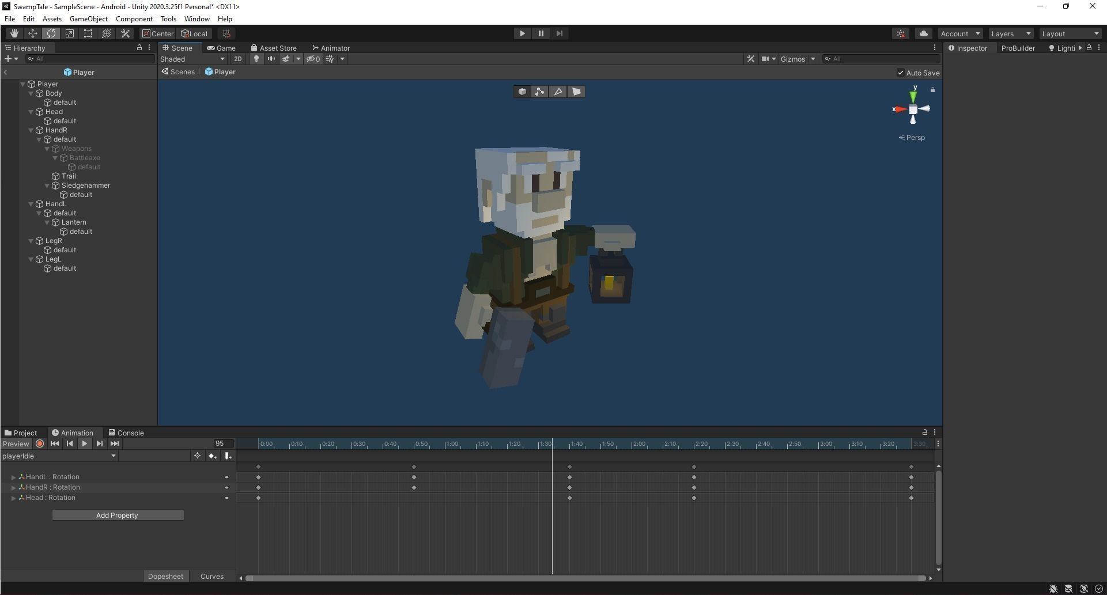The height and width of the screenshot is (595, 1107).
Task: Open playerIdle clip dropdown
Action: click(x=59, y=456)
